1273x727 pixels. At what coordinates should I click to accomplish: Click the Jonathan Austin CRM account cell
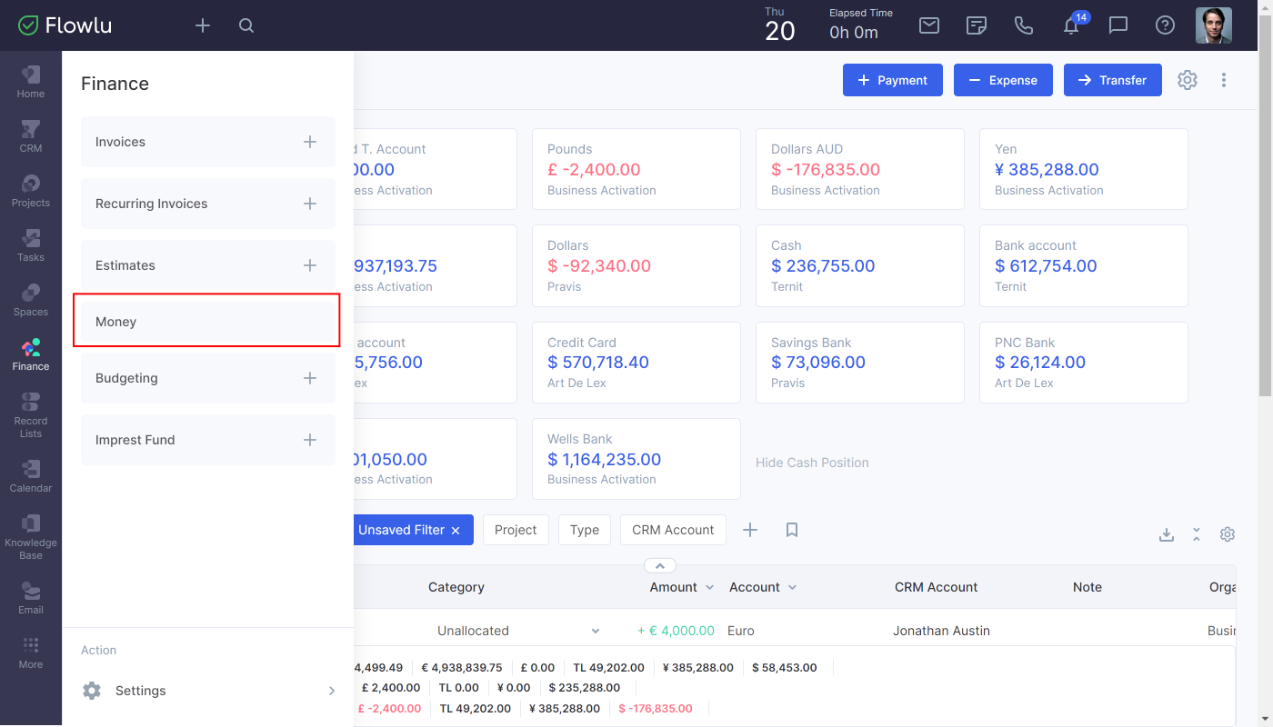(x=941, y=631)
